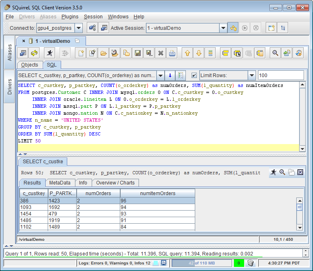Toggle the Limit Rows checkbox
Viewport: 313px width, 271px height.
(194, 76)
